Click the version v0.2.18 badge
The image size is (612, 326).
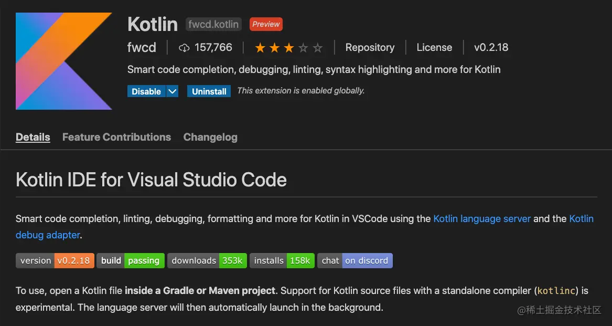(55, 260)
